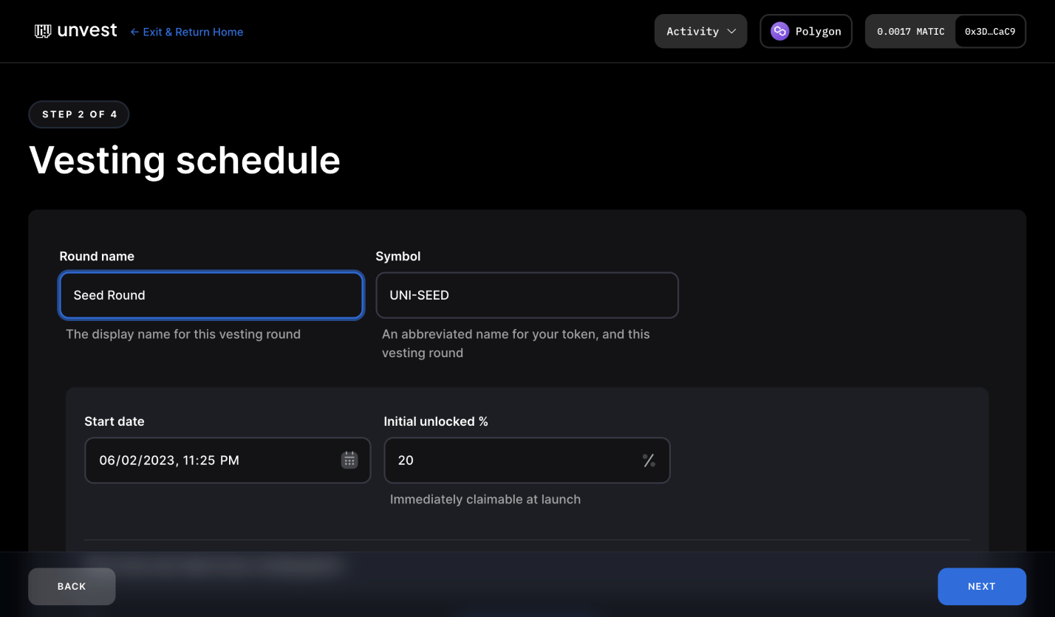Click the left arrow beside Exit & Return Home
1055x617 pixels.
tap(134, 32)
